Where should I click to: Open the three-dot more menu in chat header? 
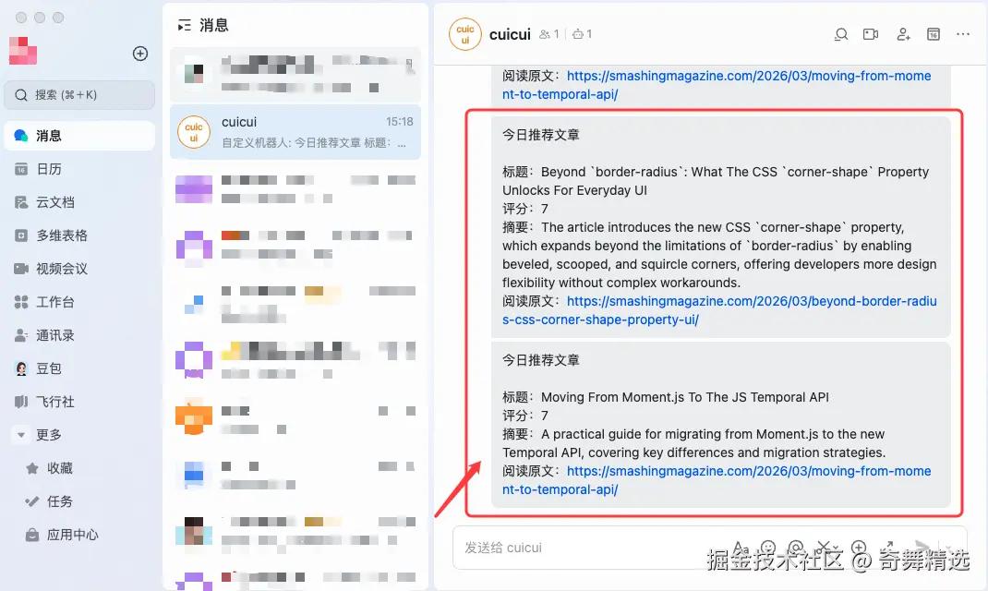pos(963,34)
